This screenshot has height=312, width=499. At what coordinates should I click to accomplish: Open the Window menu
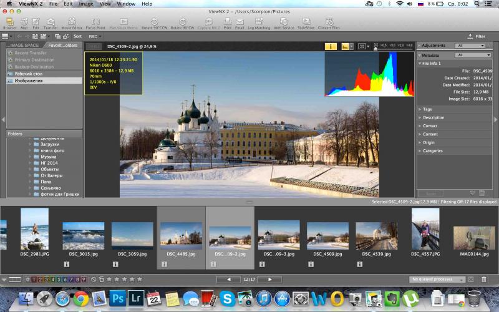126,4
